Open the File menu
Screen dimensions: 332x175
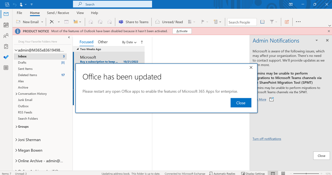coord(19,13)
